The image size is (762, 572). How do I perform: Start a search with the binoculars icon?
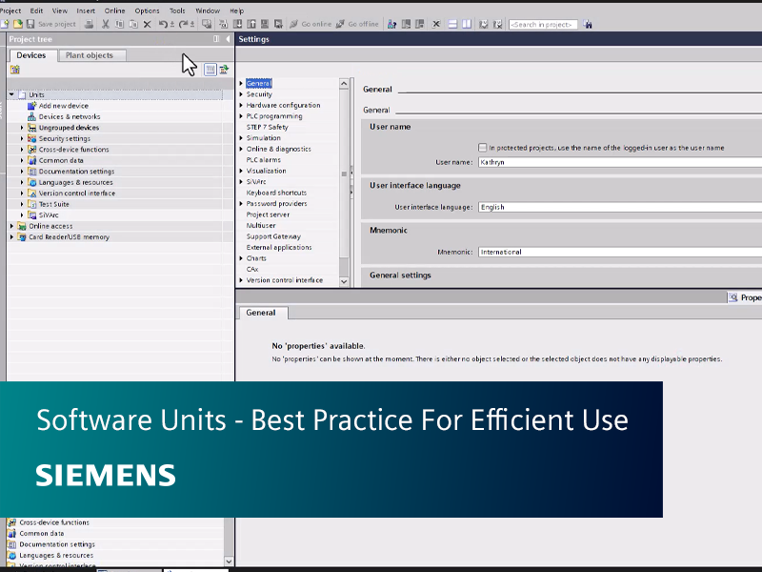pos(588,25)
